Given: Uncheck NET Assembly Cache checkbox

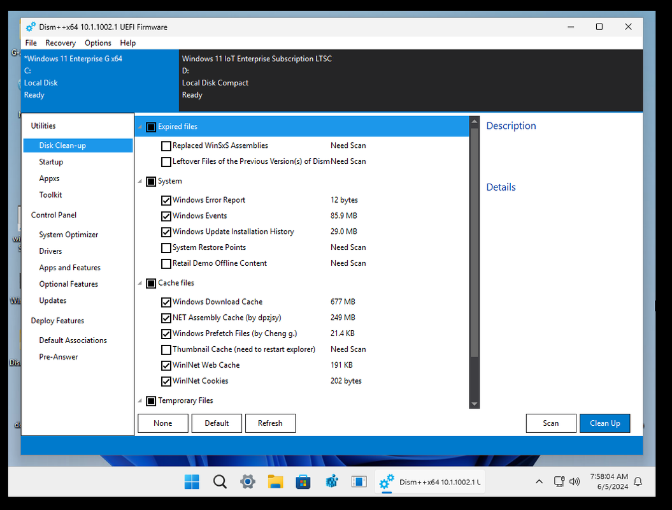Looking at the screenshot, I should (166, 318).
